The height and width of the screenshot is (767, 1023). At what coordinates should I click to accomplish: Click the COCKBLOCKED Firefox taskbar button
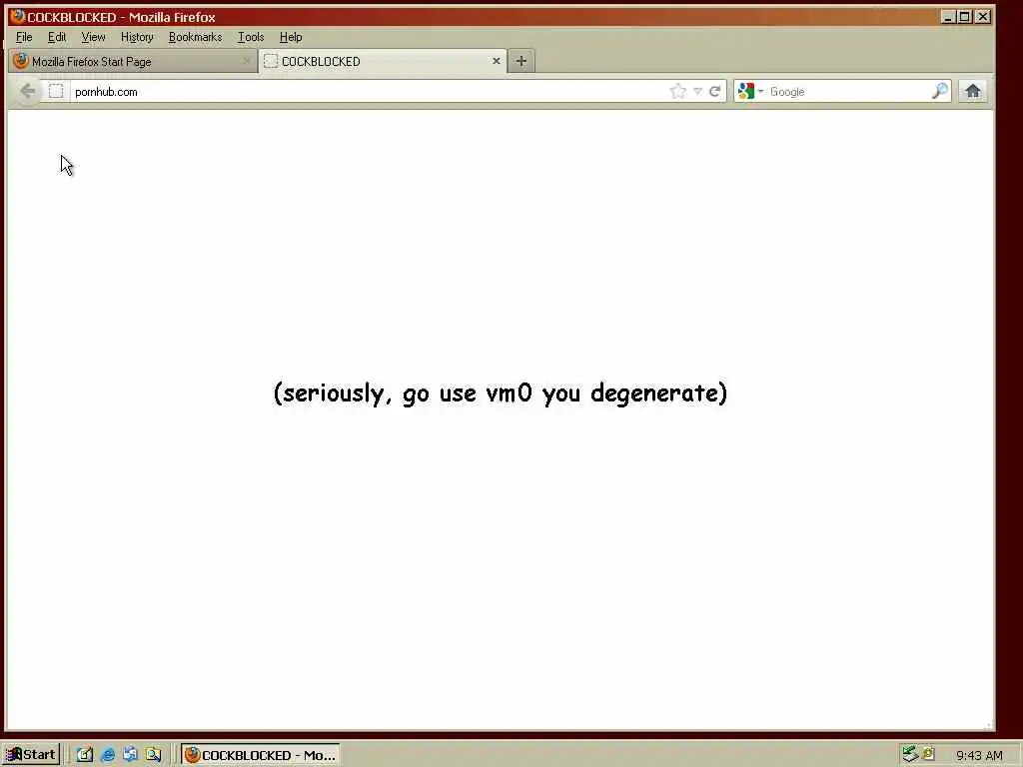click(x=261, y=755)
